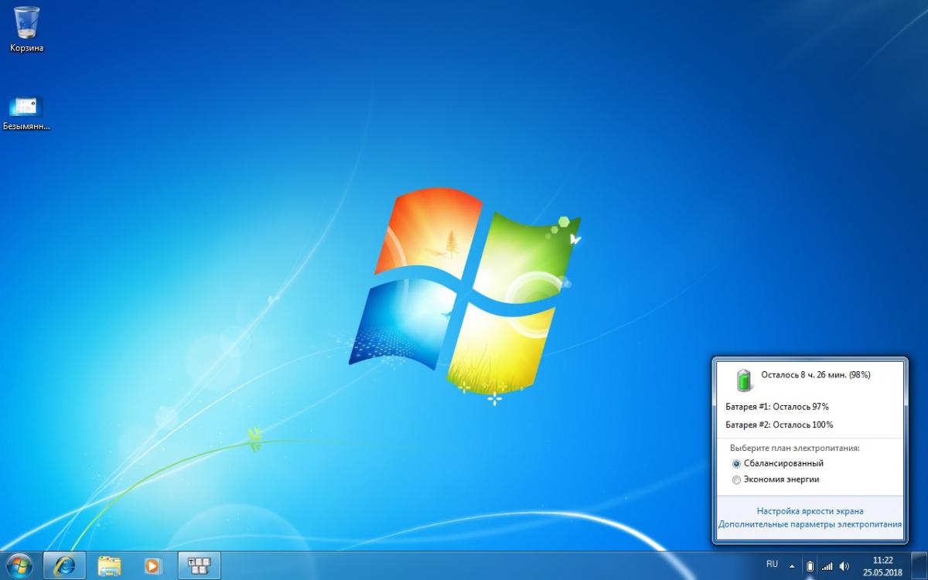This screenshot has height=580, width=928.
Task: Open the on-screen keyboard taskbar button
Action: 200,566
